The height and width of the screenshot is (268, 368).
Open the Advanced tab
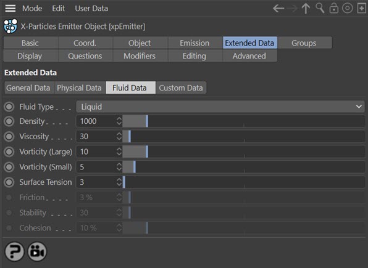(x=250, y=55)
